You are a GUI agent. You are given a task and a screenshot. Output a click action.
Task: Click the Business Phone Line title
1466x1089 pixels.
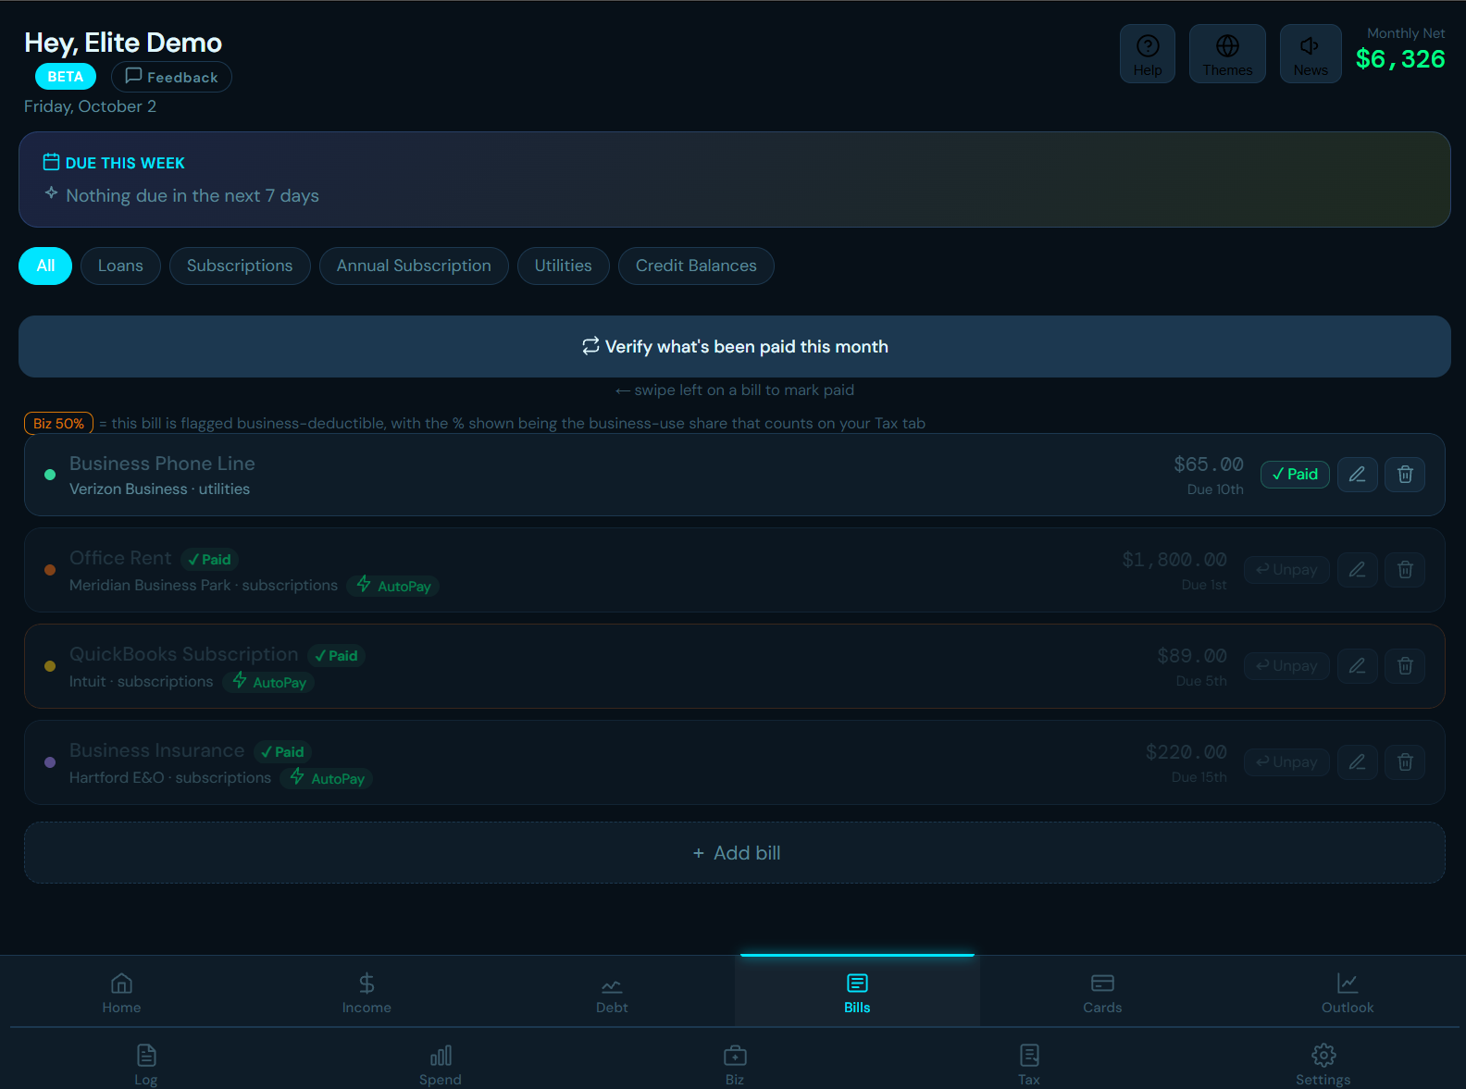162,464
